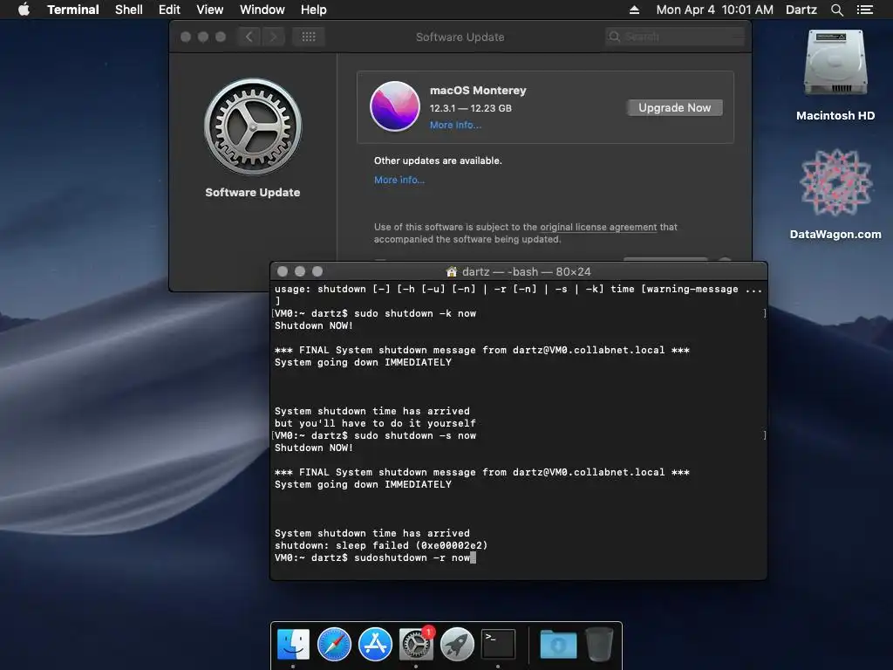
Task: Click the sudo shutdown -s now line
Action: 375,435
